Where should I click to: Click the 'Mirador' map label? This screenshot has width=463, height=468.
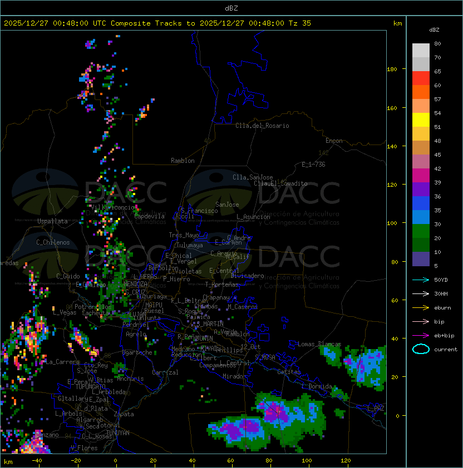pyautogui.click(x=235, y=376)
